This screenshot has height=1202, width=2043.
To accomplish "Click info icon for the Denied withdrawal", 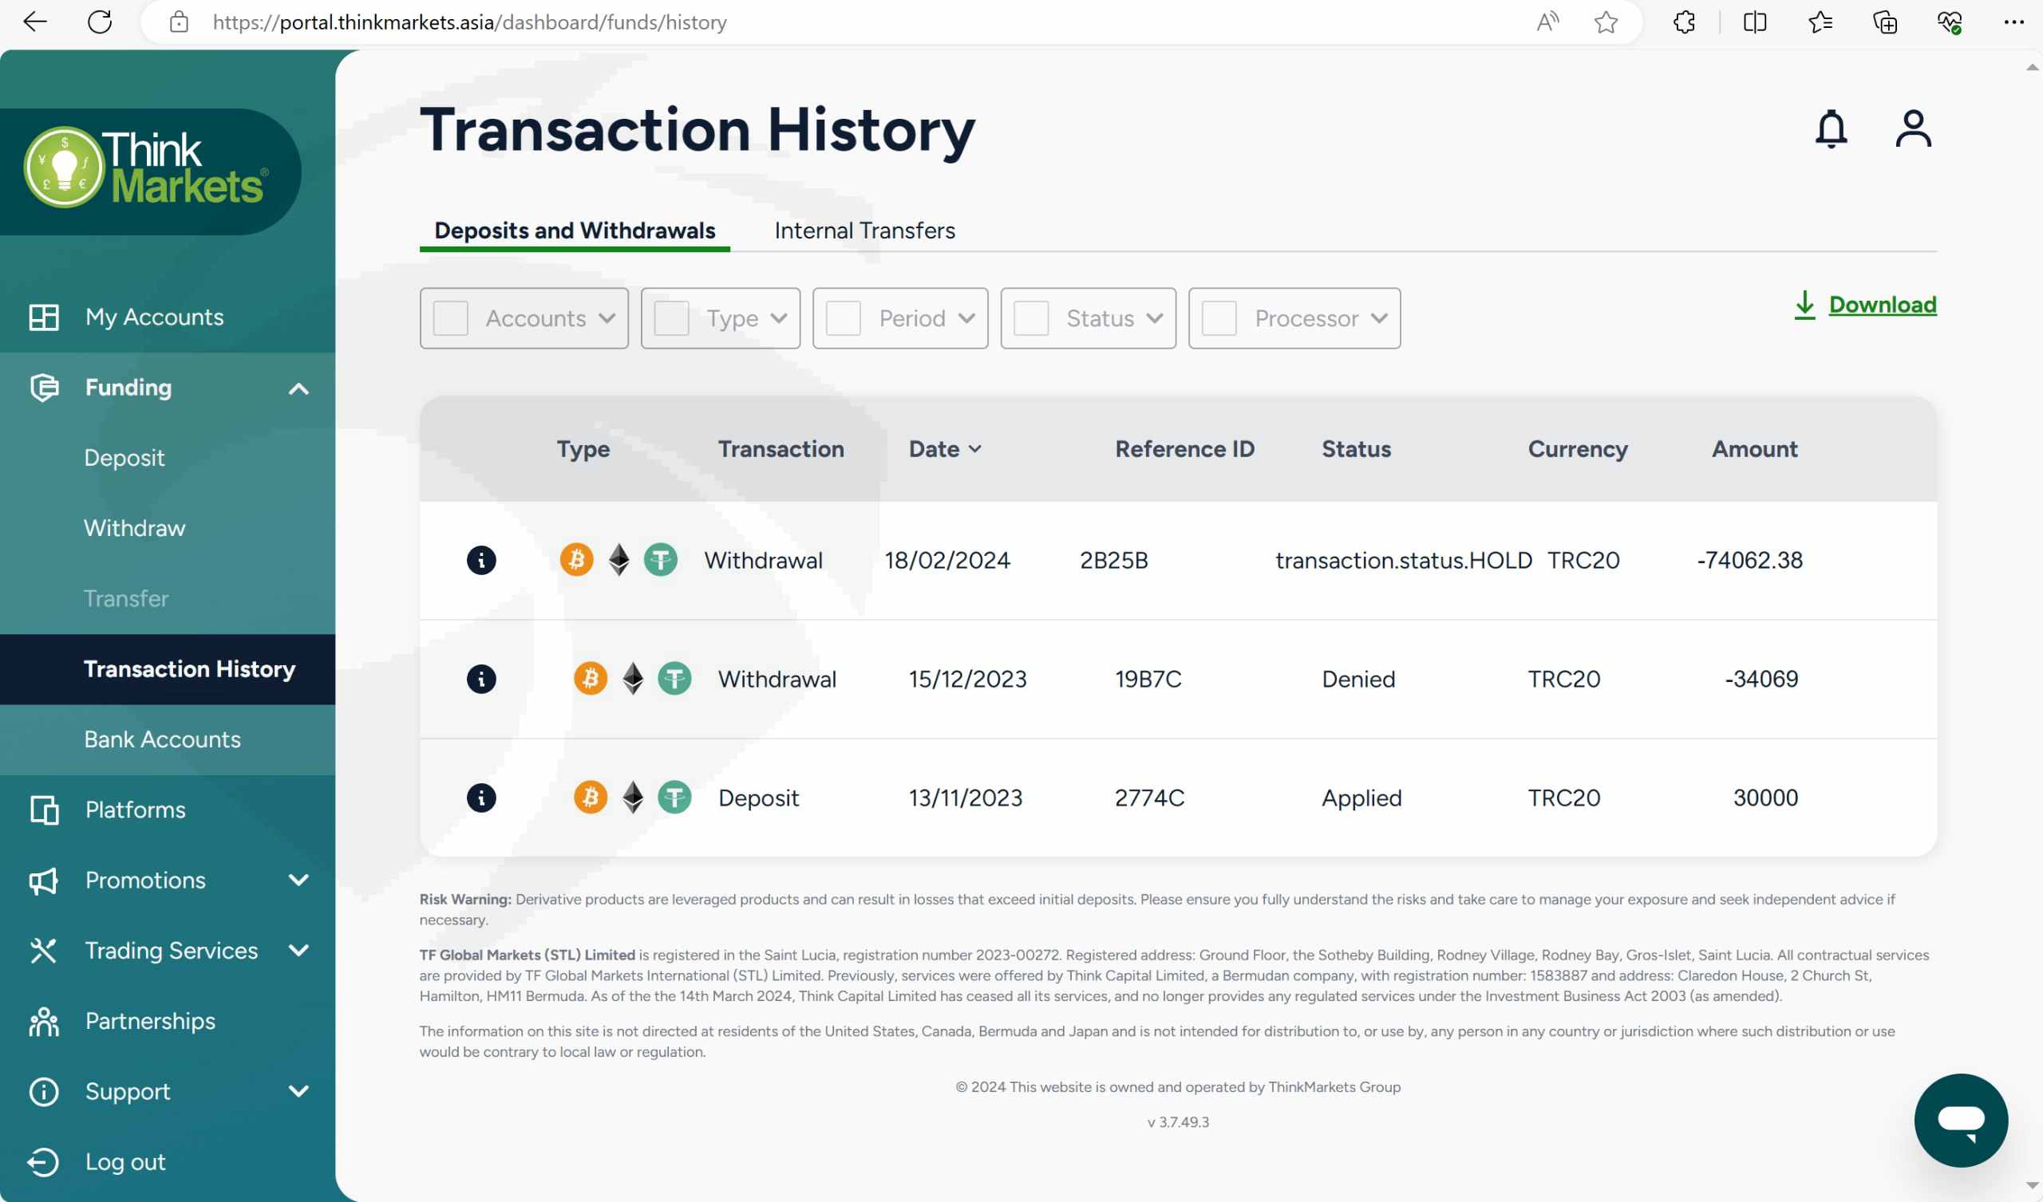I will click(x=480, y=680).
